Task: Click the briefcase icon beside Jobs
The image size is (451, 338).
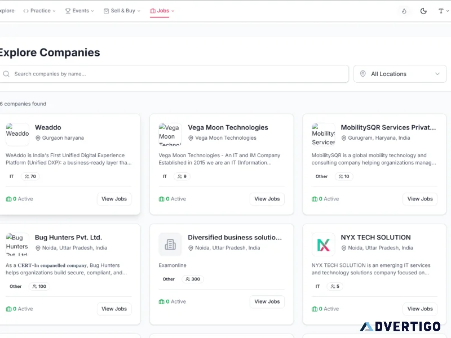Action: click(x=153, y=11)
